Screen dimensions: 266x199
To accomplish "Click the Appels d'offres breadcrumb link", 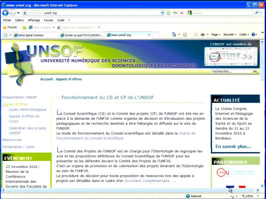I will pos(69,79).
